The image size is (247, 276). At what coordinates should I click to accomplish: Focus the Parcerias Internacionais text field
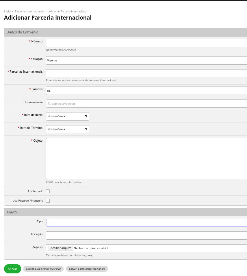146,73
